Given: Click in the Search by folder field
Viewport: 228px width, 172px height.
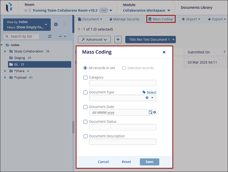Looking at the screenshot, I should point(24,36).
